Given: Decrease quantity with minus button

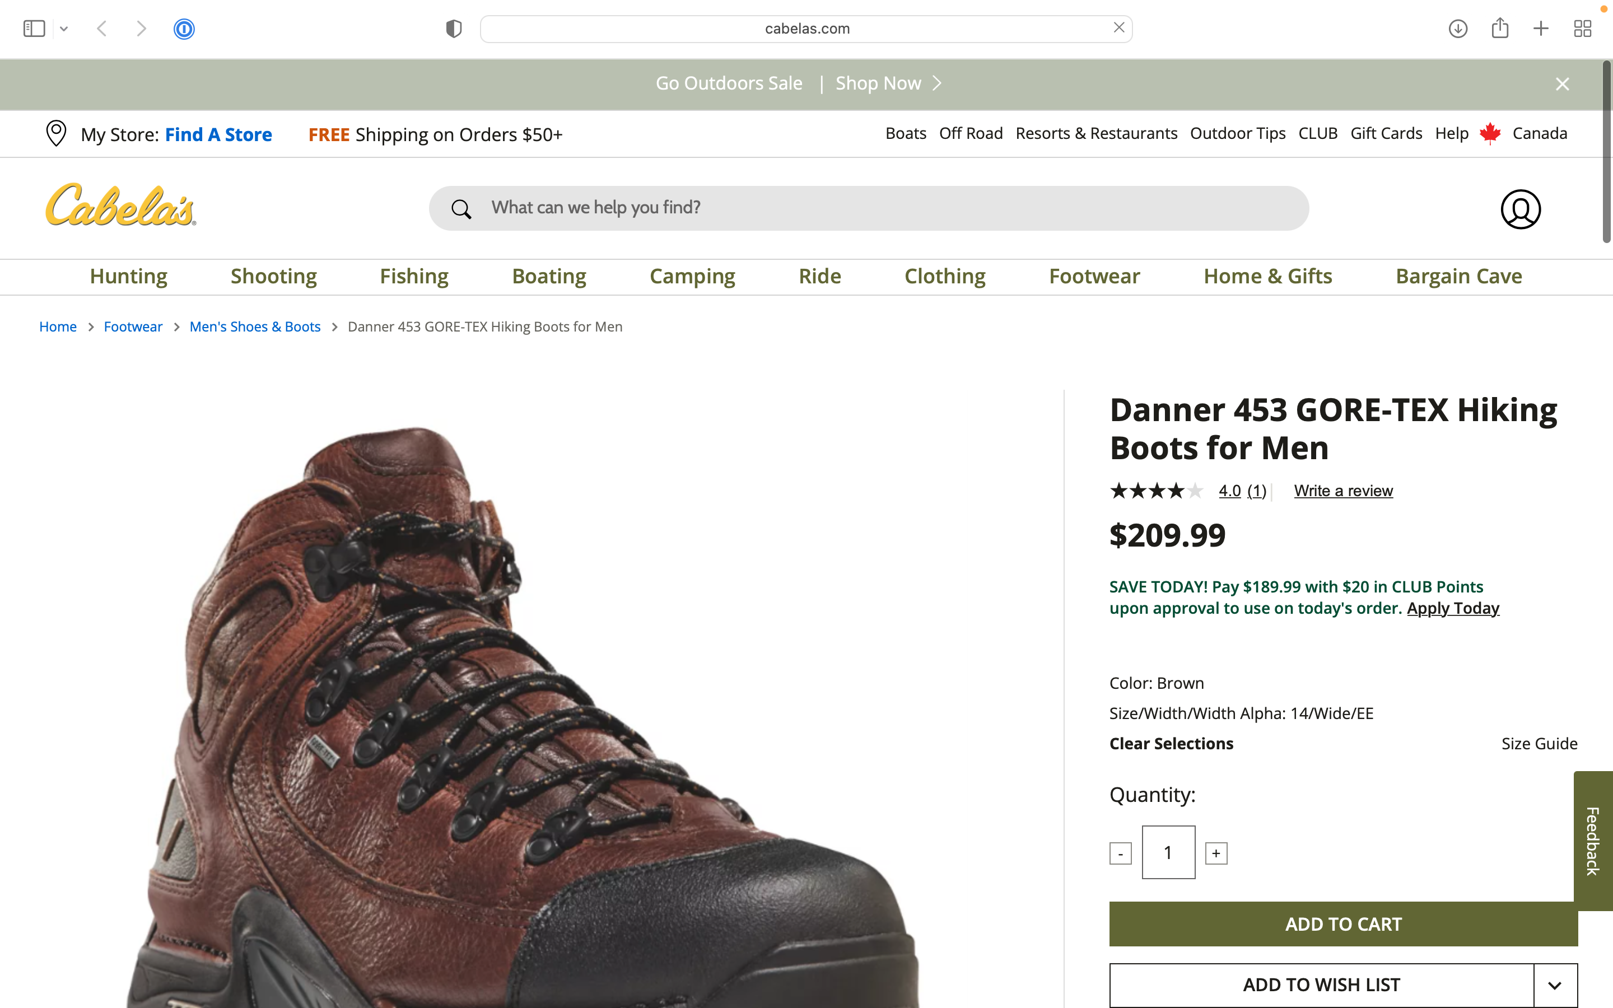Looking at the screenshot, I should coord(1121,853).
